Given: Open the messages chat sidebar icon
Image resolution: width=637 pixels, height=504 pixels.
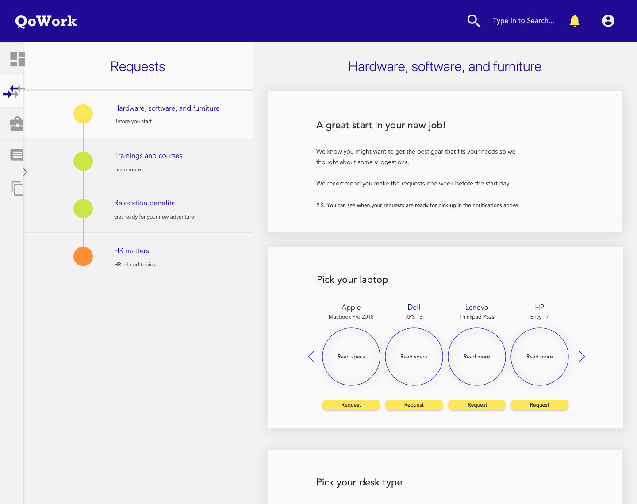Looking at the screenshot, I should coord(17,155).
